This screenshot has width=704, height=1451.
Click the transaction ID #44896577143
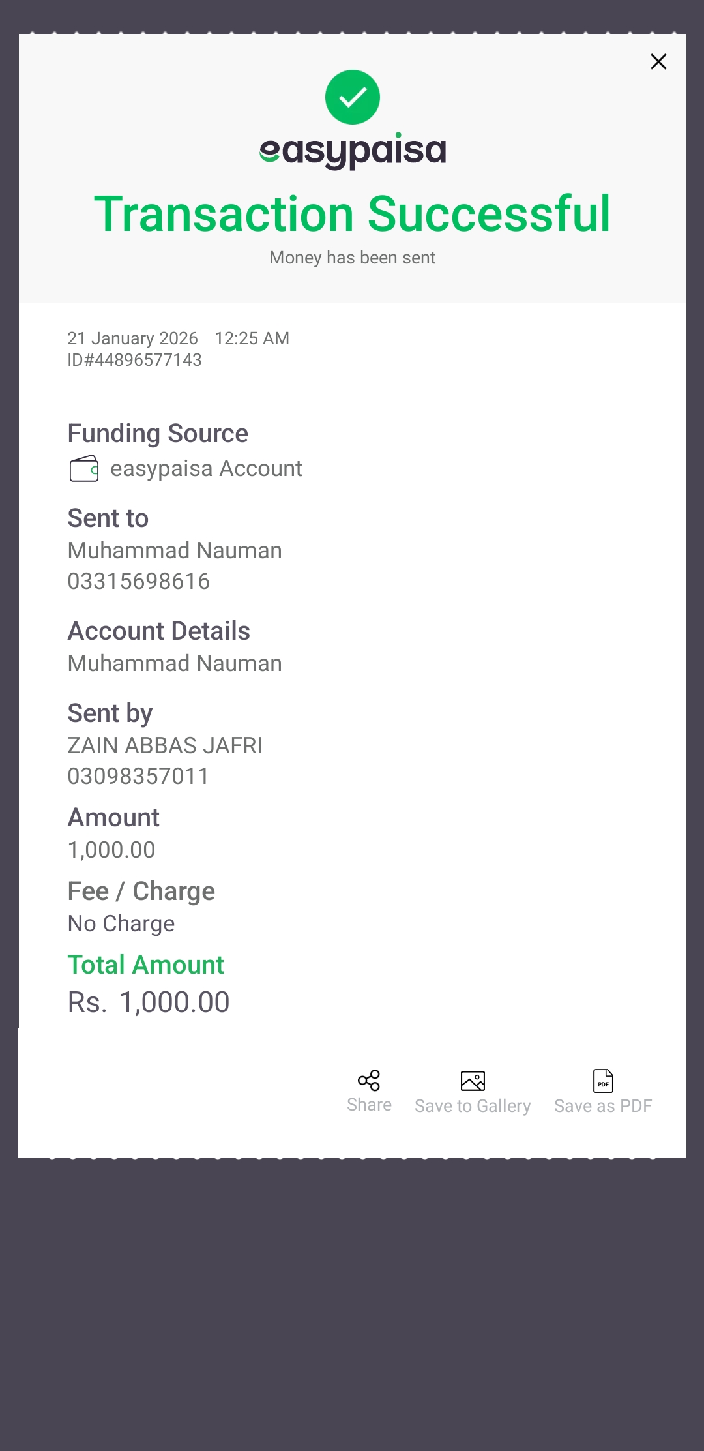[x=135, y=360]
